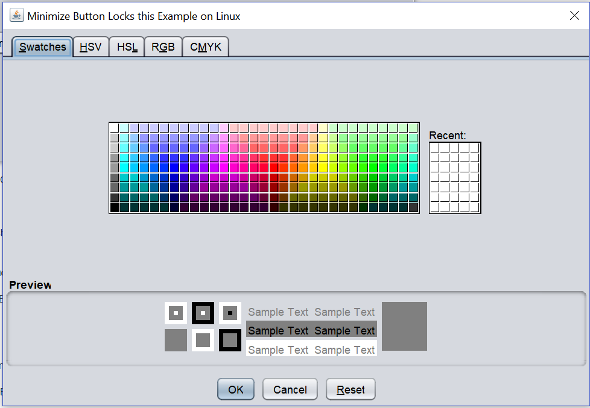Choose the pure bright red swatch
The image size is (590, 408).
(x=274, y=168)
